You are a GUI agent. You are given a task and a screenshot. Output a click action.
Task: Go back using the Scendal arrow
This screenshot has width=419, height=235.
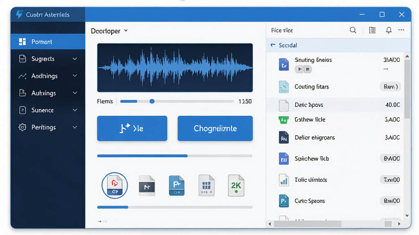click(x=273, y=45)
